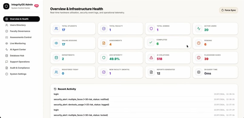The width and height of the screenshot is (244, 118).
Task: Click the AI Violations count 518
Action: click(160, 59)
